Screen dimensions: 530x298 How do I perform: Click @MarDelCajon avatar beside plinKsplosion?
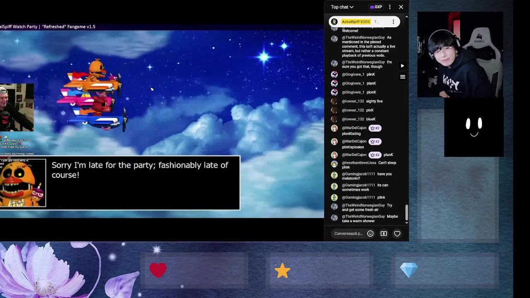coord(335,142)
